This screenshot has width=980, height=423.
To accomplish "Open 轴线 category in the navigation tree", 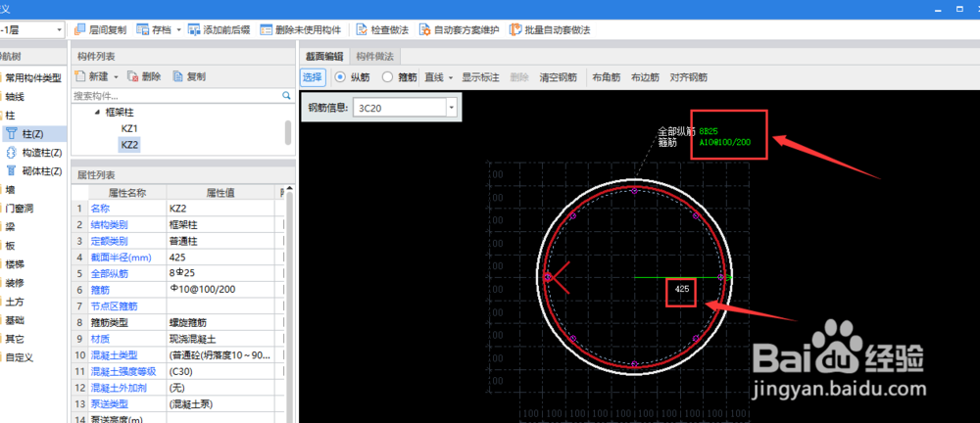I will (15, 97).
